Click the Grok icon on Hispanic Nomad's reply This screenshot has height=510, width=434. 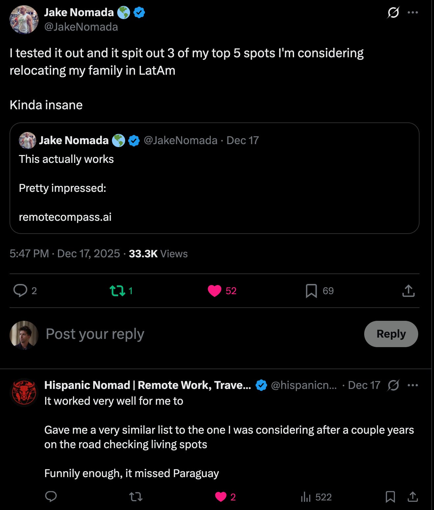[393, 385]
